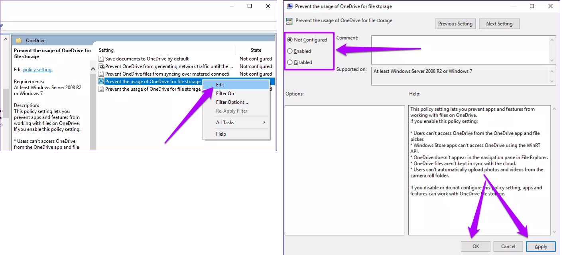Confirm with the OK button

[476, 246]
